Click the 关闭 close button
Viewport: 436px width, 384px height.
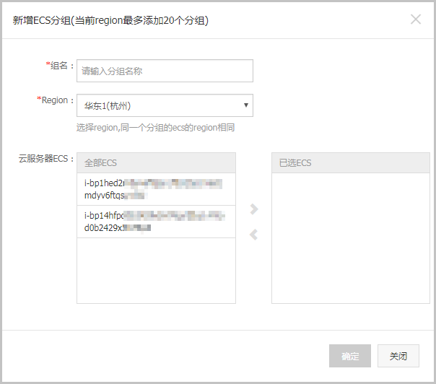click(x=398, y=356)
